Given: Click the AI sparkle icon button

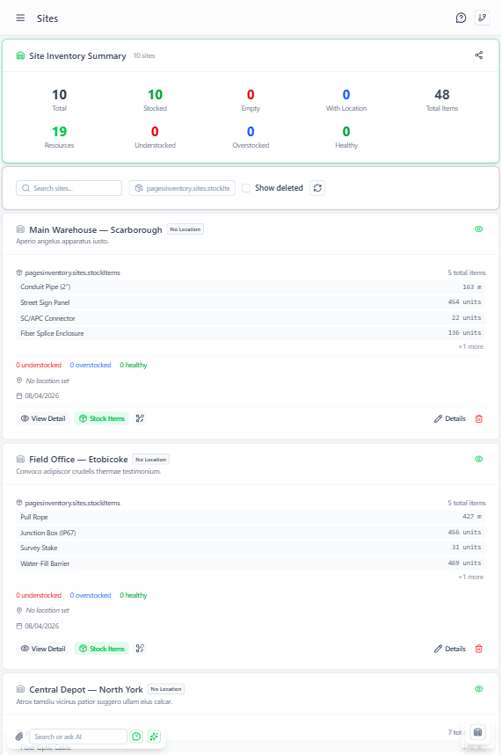Looking at the screenshot, I should (x=154, y=737).
